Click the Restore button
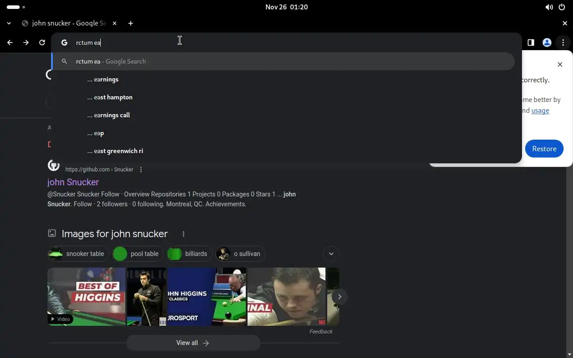 544,149
